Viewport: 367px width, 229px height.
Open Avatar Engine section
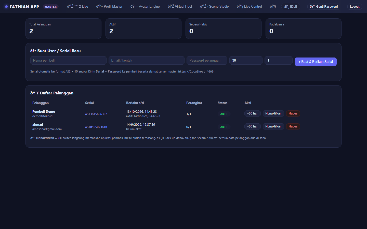point(145,7)
